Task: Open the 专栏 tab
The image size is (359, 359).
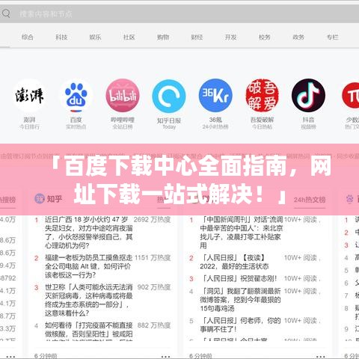Action: click(333, 37)
